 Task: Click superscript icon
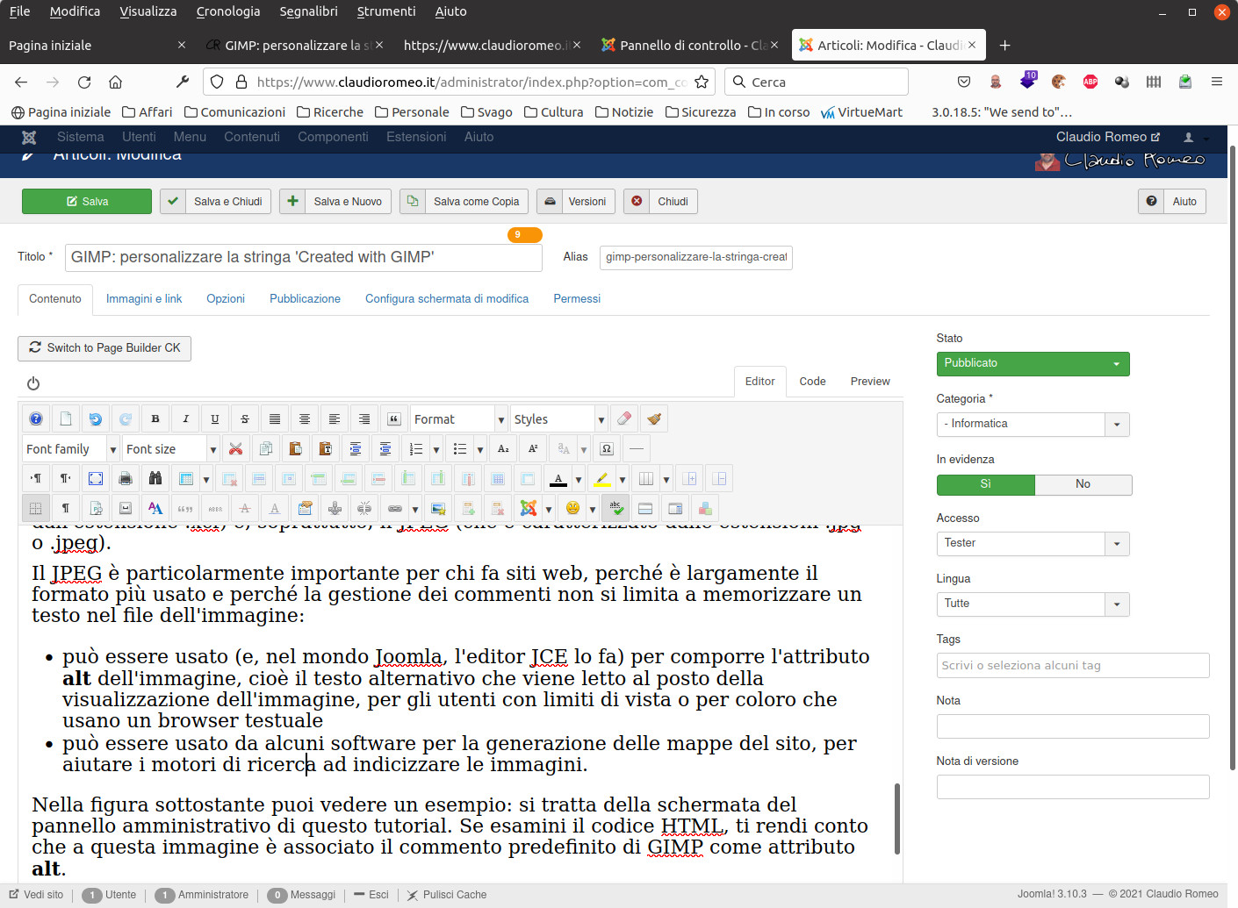click(x=533, y=448)
